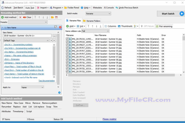Uncheck the file renamed to Summer 03.jpg
The image size is (185, 123).
click(x=67, y=45)
